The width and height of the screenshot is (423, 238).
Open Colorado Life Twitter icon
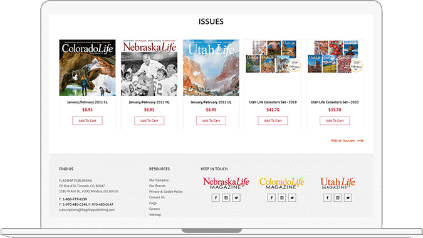[292, 197]
